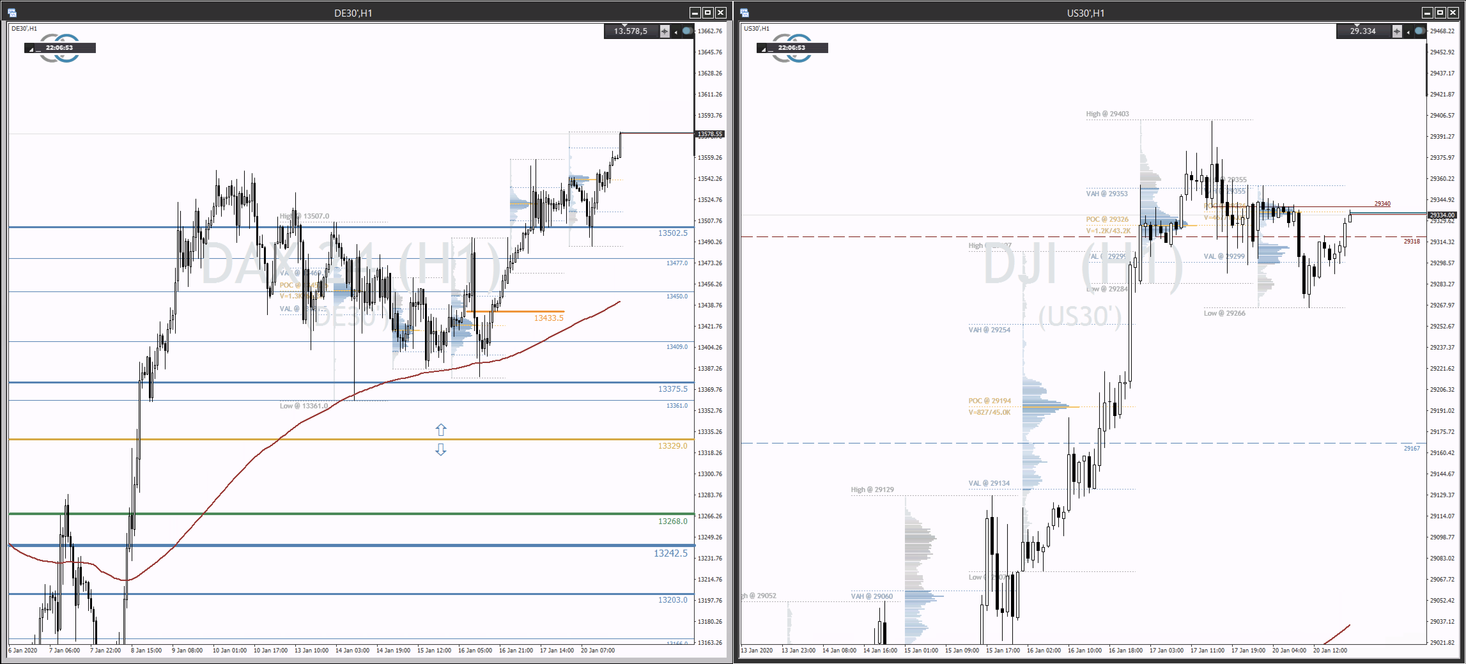Click the 'VAH @ 29060' profile label
The image size is (1466, 664).
pos(872,596)
